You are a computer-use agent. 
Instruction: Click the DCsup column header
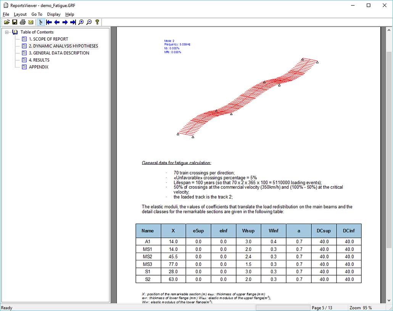click(x=324, y=231)
